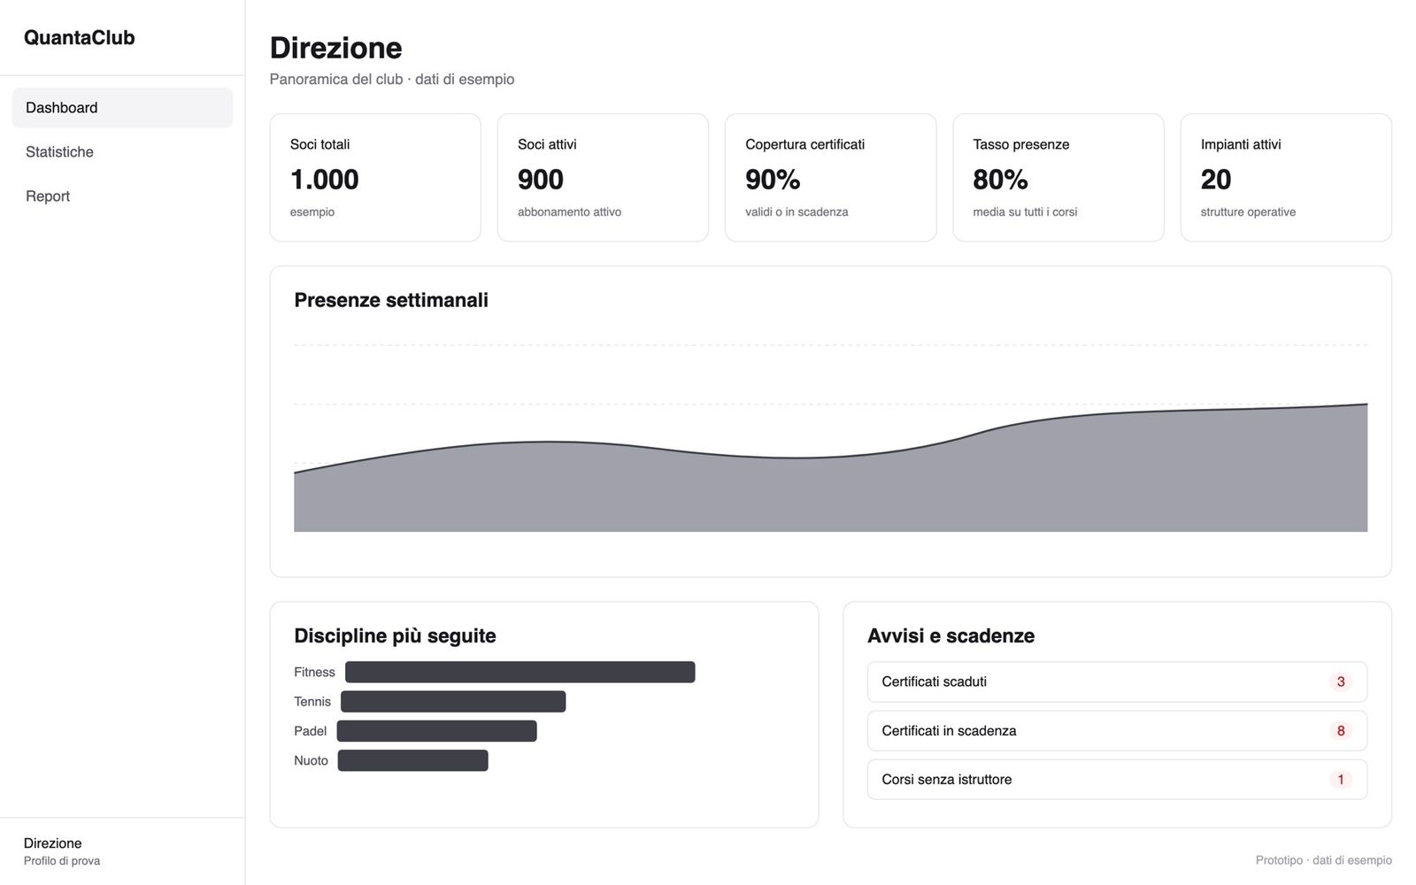Open the Impianti attivi card
1416x885 pixels.
[x=1286, y=177]
